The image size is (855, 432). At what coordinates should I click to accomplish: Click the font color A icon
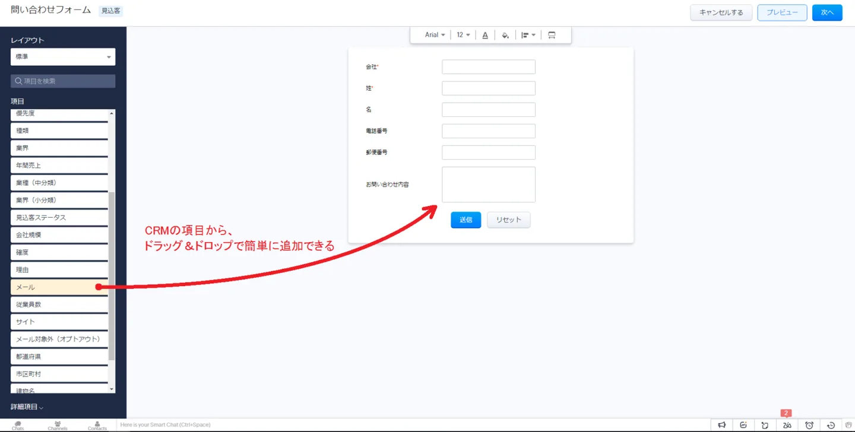click(x=485, y=35)
